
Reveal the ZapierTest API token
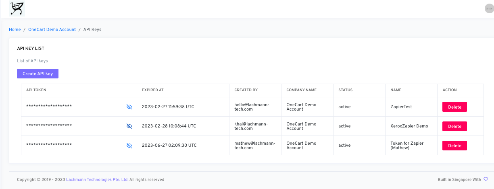(x=129, y=107)
